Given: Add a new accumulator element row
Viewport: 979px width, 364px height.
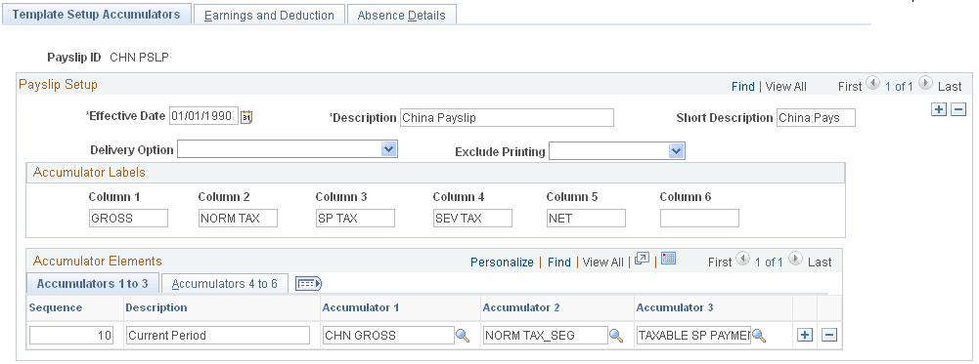Looking at the screenshot, I should [806, 336].
